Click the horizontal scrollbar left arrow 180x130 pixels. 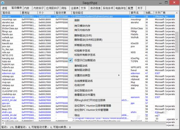pos(3,123)
